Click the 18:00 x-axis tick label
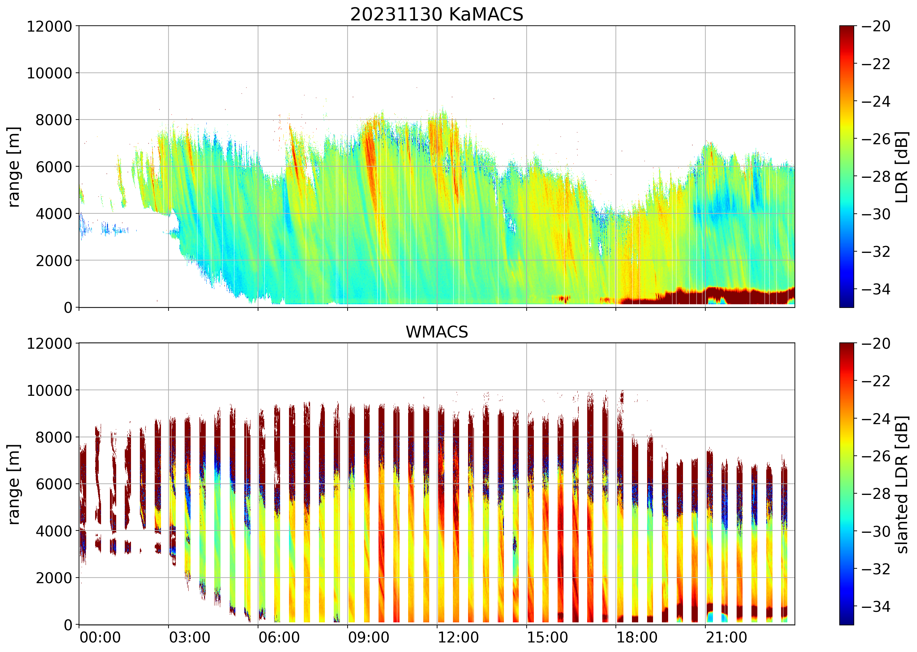The width and height of the screenshot is (917, 652). click(x=637, y=638)
